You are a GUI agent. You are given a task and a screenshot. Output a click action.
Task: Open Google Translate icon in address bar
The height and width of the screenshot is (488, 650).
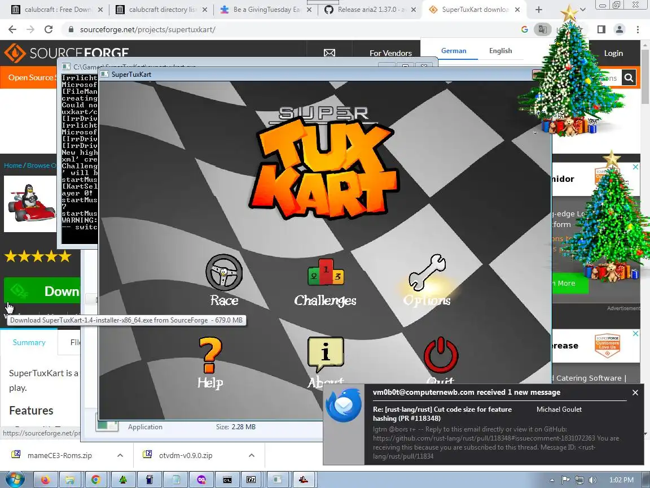click(x=542, y=29)
